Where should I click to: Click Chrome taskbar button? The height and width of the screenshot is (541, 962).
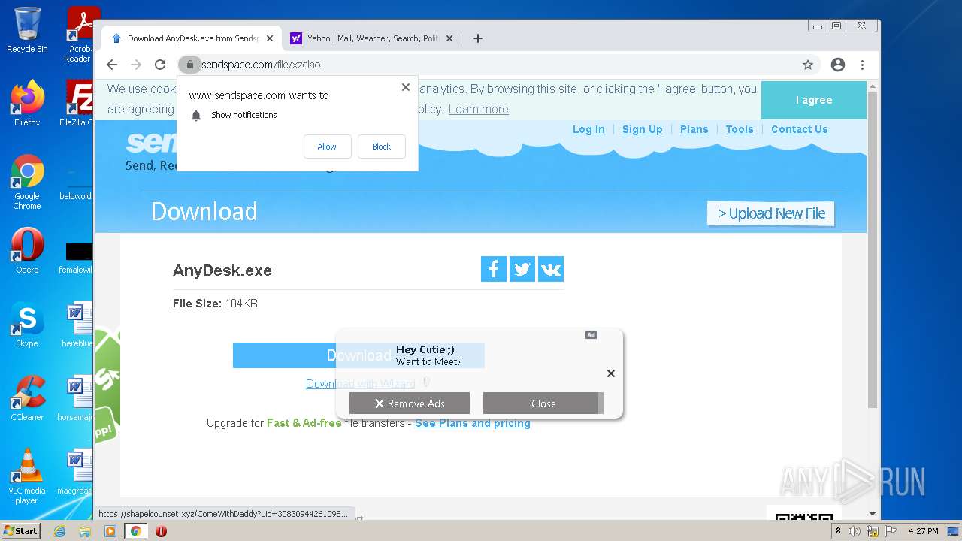click(x=135, y=531)
